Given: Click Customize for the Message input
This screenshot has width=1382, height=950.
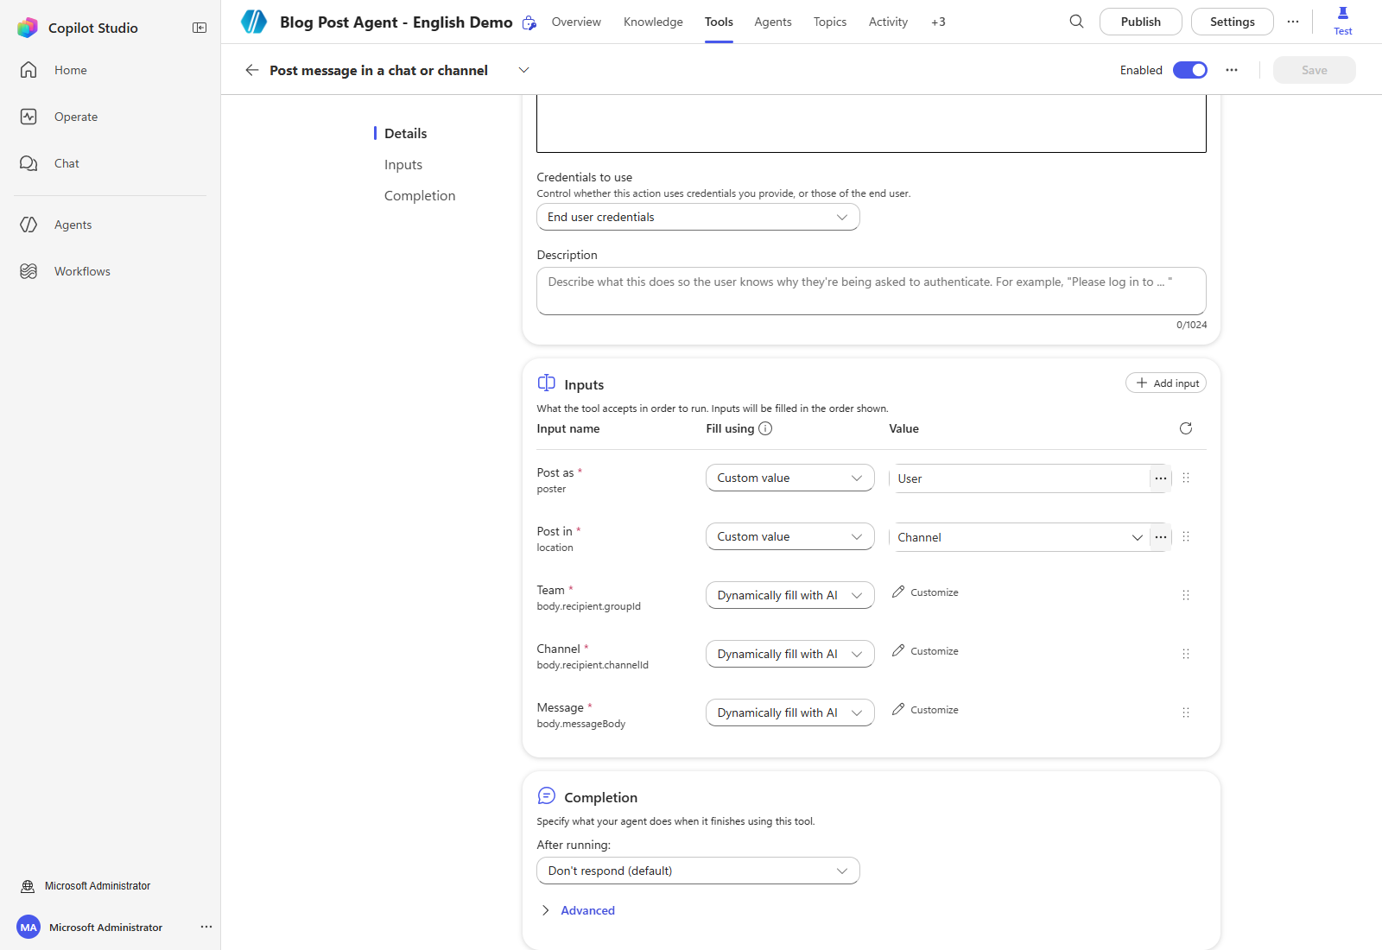Looking at the screenshot, I should point(925,710).
